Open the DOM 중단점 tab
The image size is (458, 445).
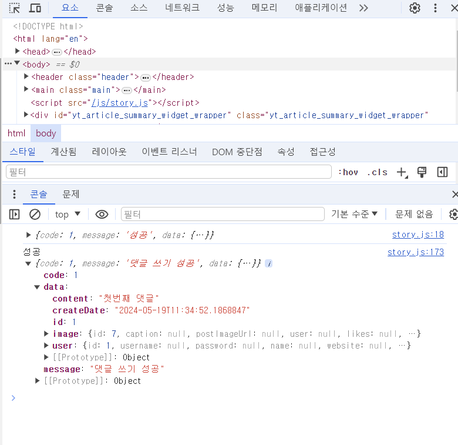pyautogui.click(x=237, y=152)
